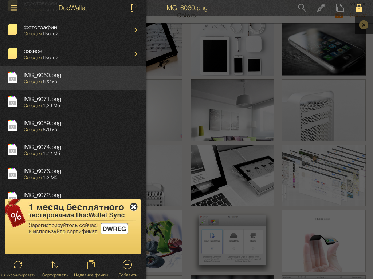Open the Green Lantern artwork thumbnail
Viewport: 373px width, 279px height.
(164, 241)
